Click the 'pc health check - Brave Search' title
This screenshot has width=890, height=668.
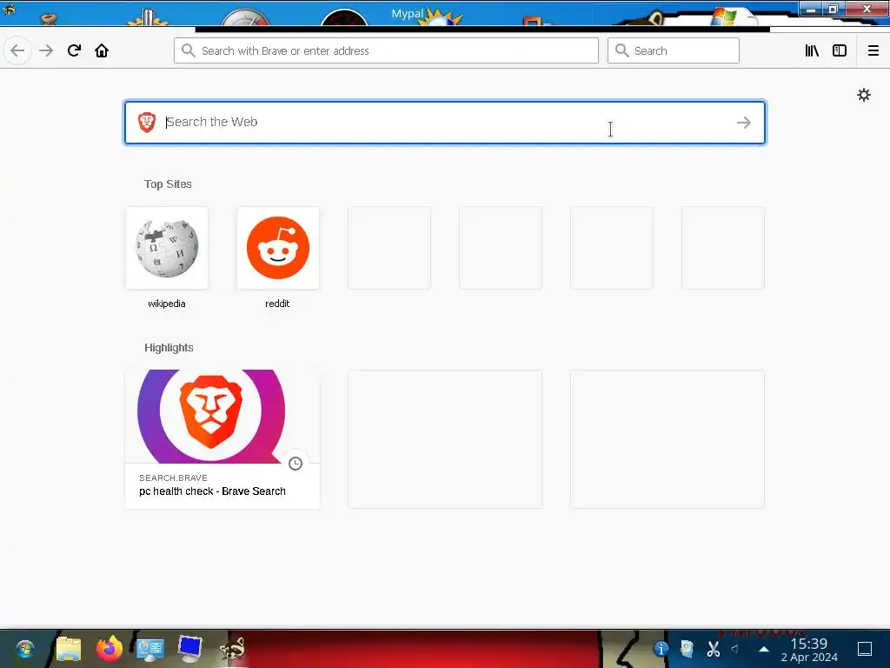pyautogui.click(x=212, y=491)
